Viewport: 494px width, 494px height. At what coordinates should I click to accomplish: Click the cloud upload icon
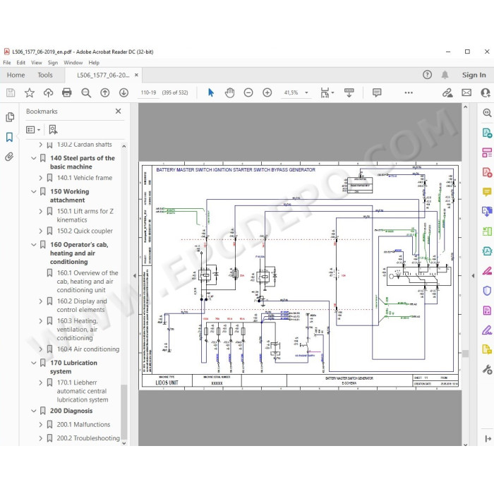(48, 92)
